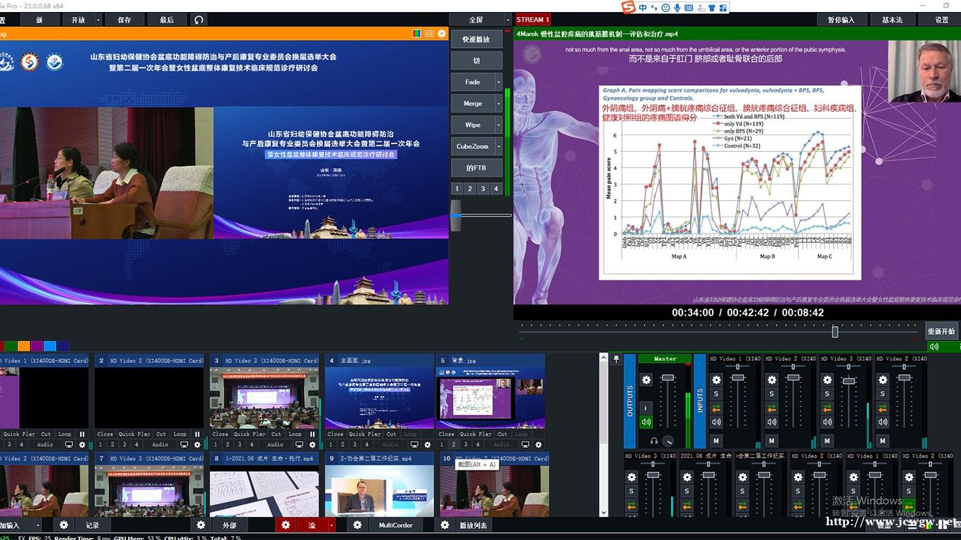Screen dimensions: 961x540
Task: Pause input 3 HD Video 3
Action: coord(312,434)
